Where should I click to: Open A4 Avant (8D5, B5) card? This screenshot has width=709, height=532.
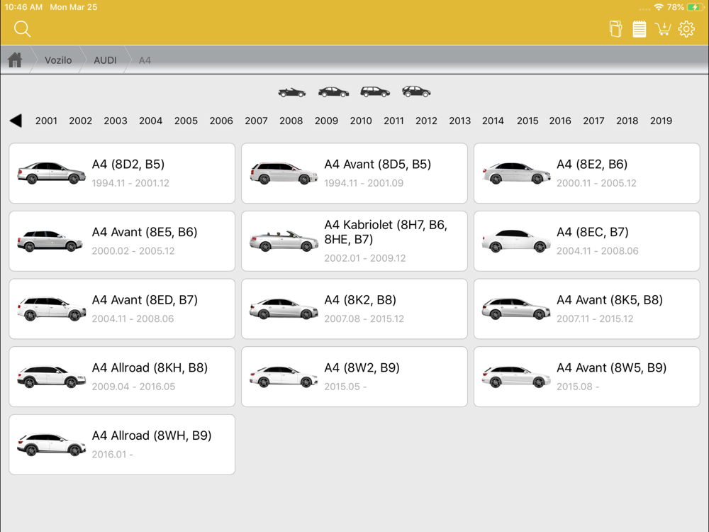click(354, 173)
